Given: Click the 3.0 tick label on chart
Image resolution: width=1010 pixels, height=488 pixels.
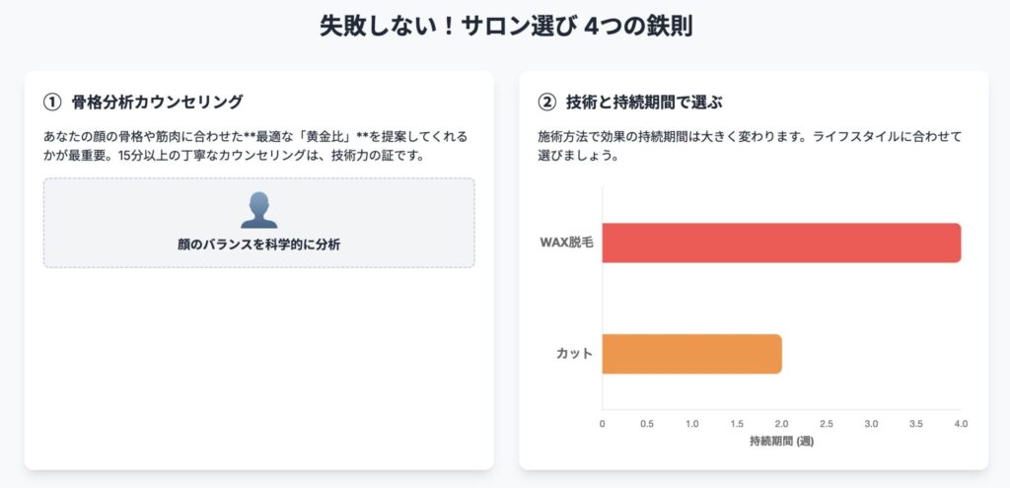Looking at the screenshot, I should pyautogui.click(x=871, y=424).
